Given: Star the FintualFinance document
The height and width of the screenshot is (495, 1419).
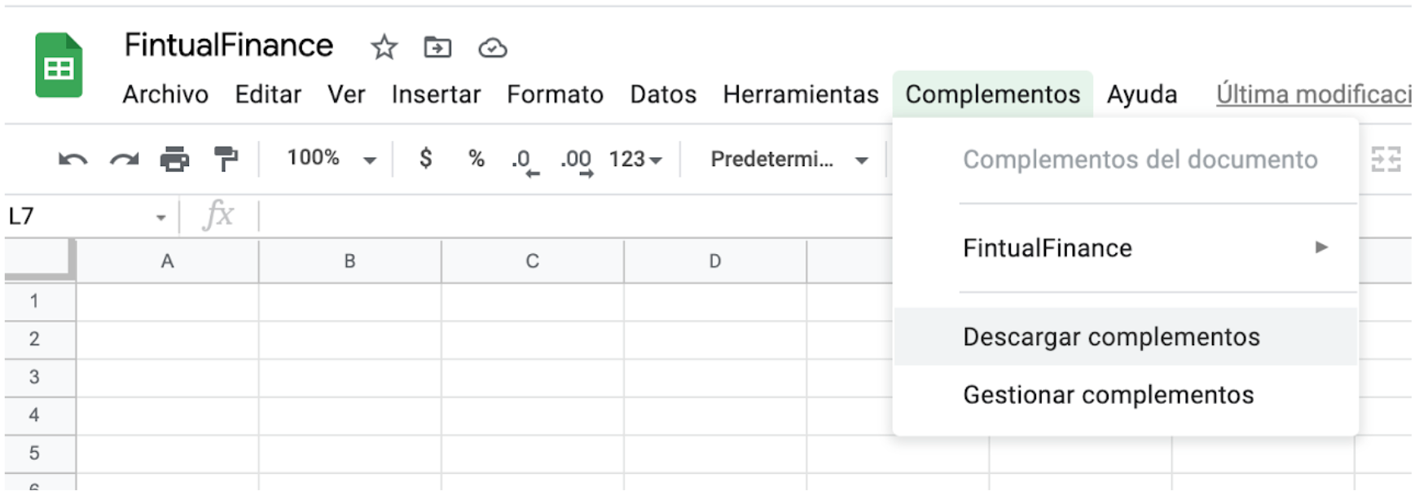Looking at the screenshot, I should (384, 48).
